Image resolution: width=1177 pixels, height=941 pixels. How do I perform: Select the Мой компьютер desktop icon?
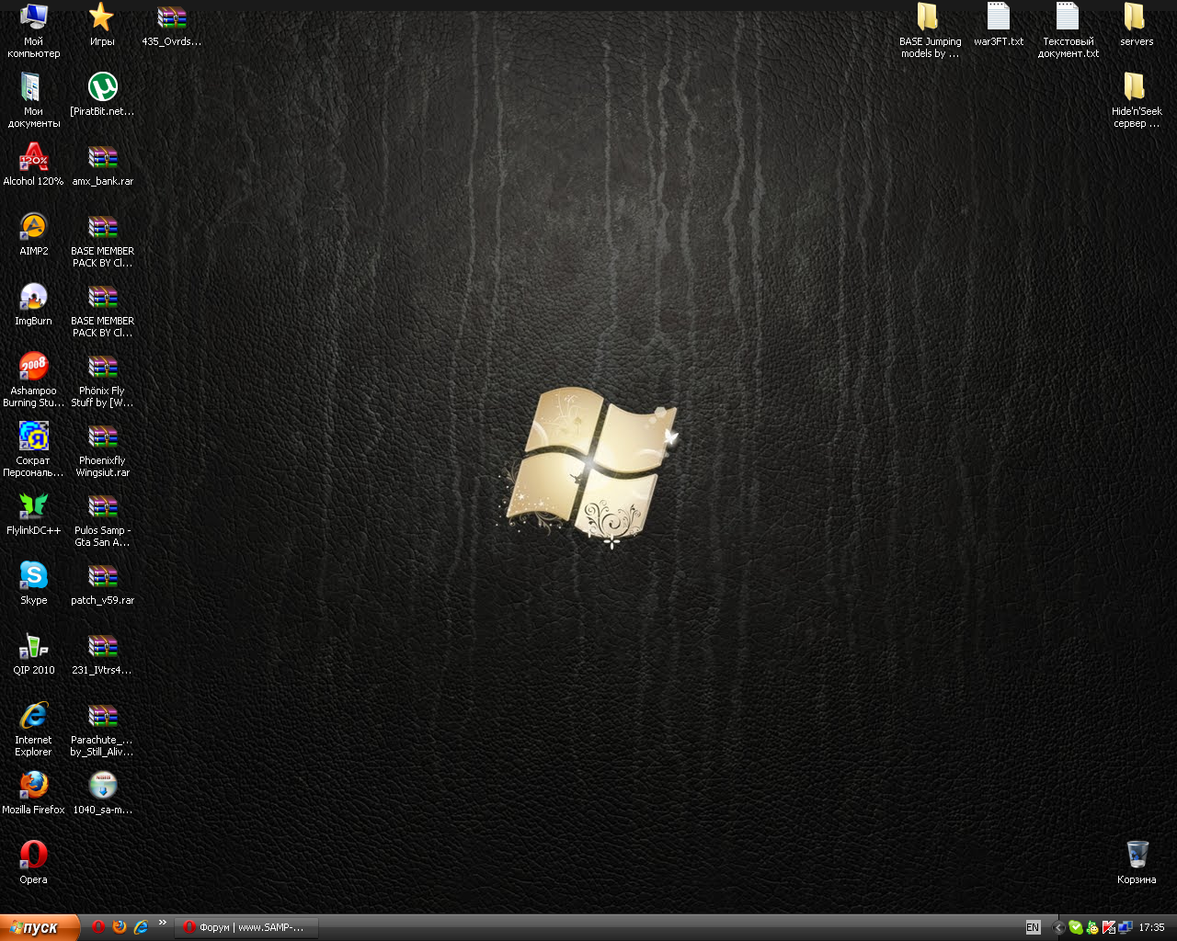click(34, 30)
